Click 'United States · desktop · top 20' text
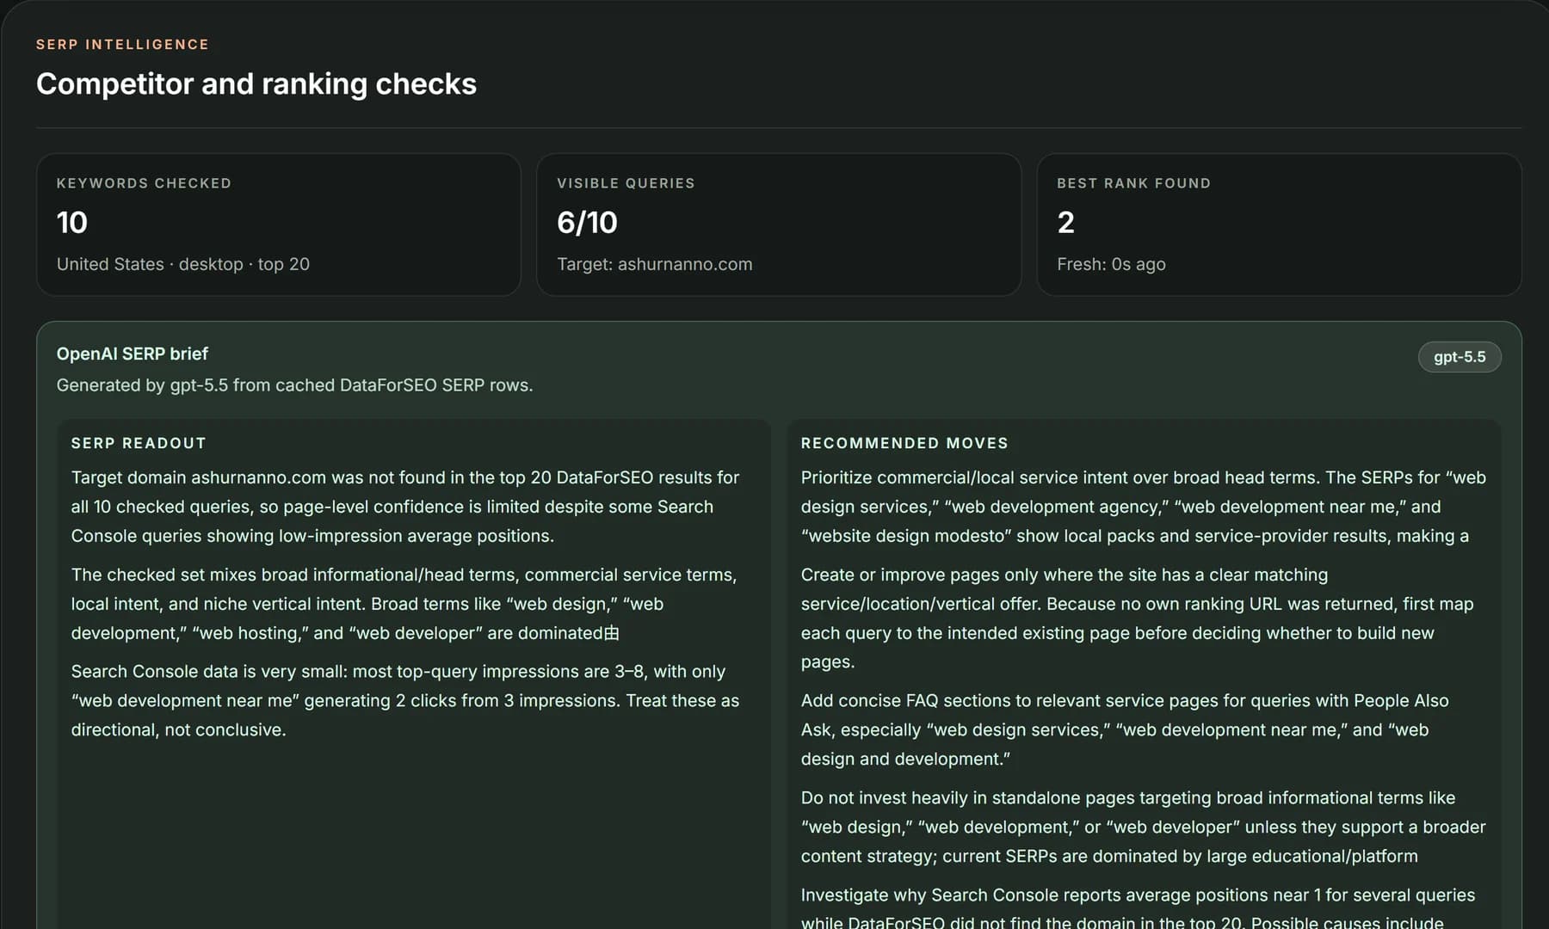Image resolution: width=1549 pixels, height=929 pixels. click(x=183, y=264)
